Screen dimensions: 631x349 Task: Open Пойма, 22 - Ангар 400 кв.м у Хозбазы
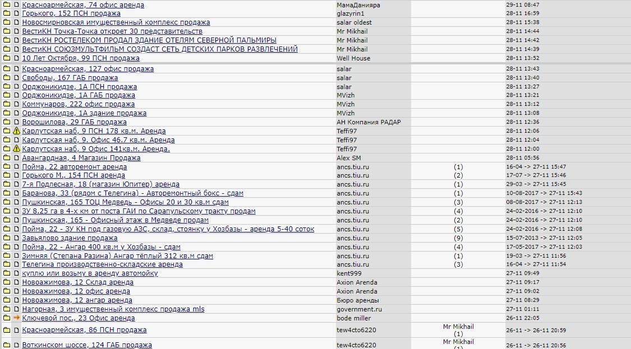[x=102, y=246]
